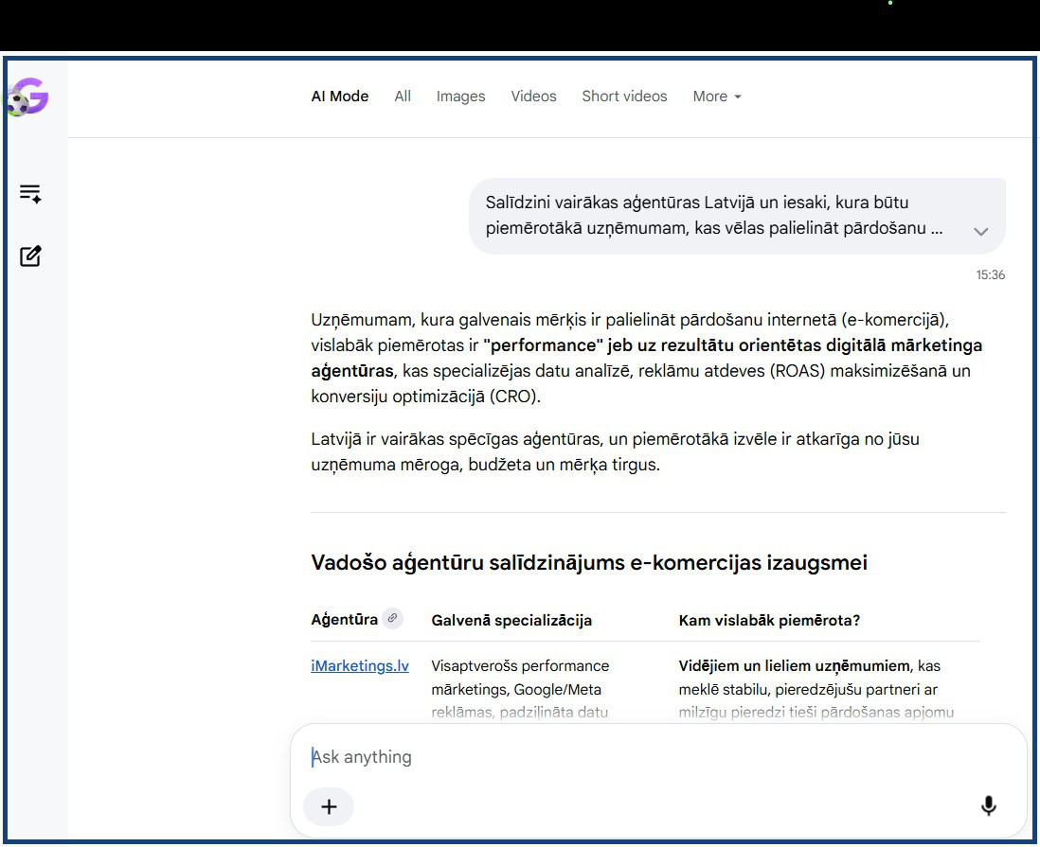
Task: Click the cell Vidējiem un lieliem uzņēmumiem
Action: (x=816, y=689)
